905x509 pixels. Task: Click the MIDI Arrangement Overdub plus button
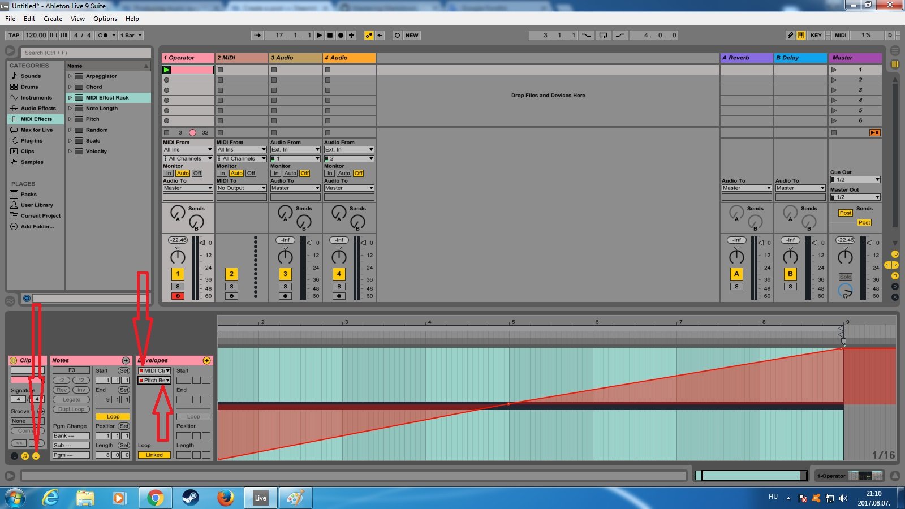coord(351,35)
